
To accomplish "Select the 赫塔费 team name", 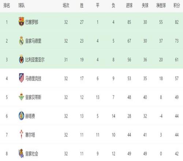I will [x=30, y=116].
